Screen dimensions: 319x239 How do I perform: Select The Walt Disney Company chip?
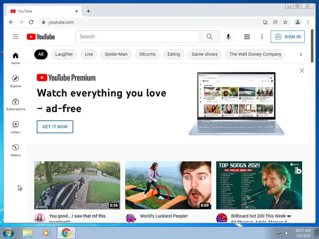[255, 54]
